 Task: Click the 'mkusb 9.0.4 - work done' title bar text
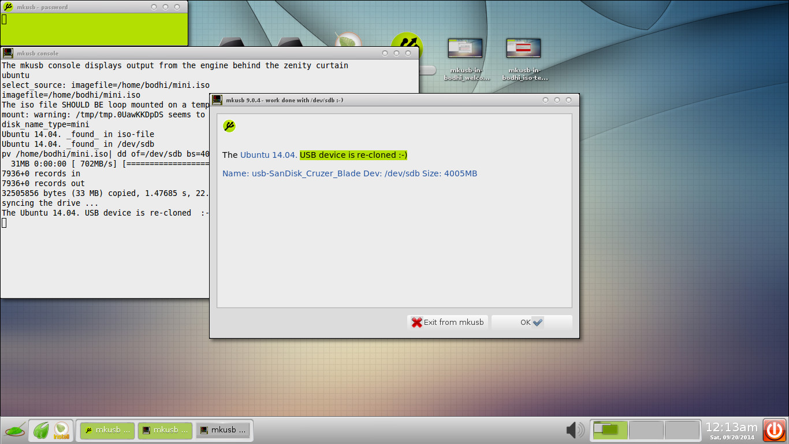click(x=285, y=100)
